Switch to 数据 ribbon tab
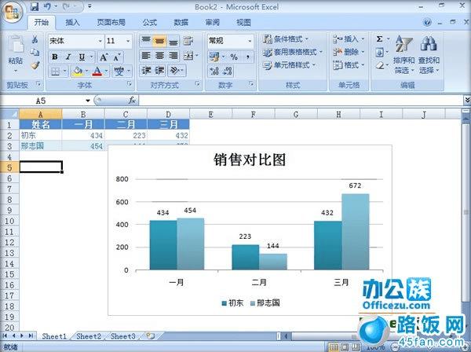 point(181,22)
